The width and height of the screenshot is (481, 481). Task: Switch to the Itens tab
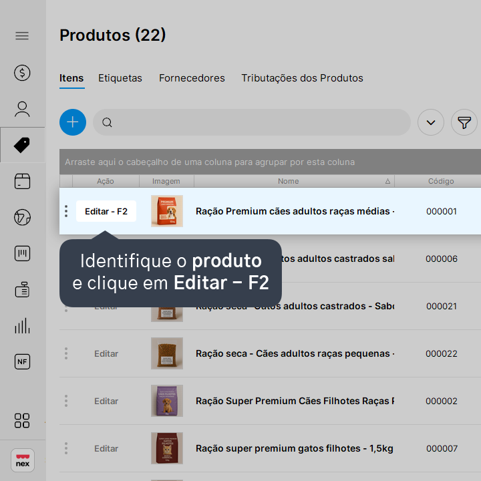(x=71, y=78)
